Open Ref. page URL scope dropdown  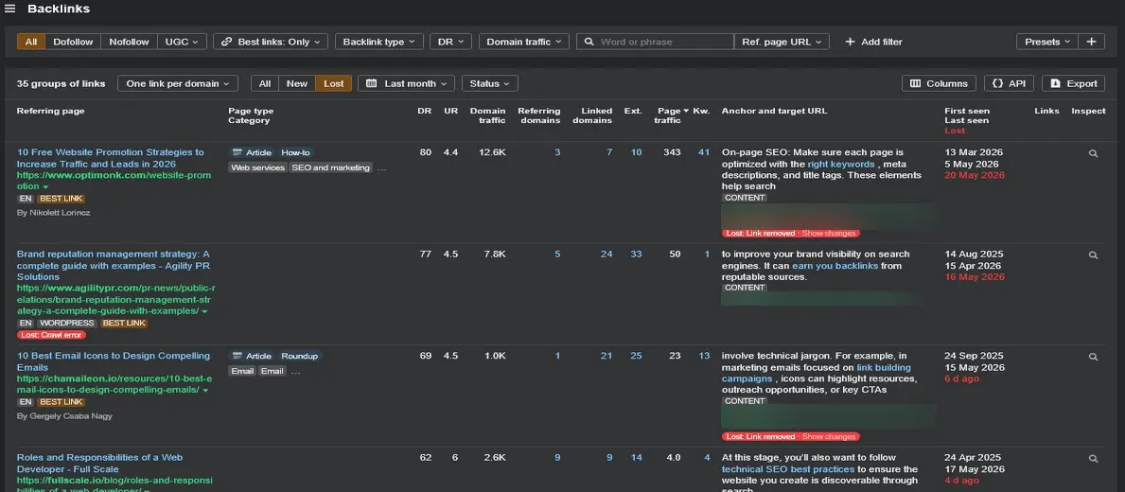[x=782, y=42]
